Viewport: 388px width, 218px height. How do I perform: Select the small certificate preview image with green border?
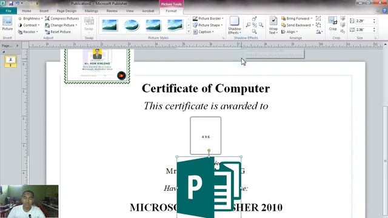[x=97, y=66]
